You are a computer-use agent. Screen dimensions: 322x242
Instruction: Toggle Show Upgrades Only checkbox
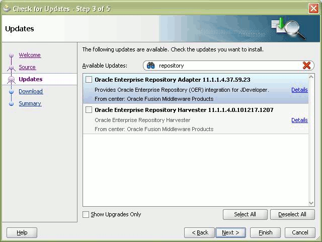click(86, 214)
